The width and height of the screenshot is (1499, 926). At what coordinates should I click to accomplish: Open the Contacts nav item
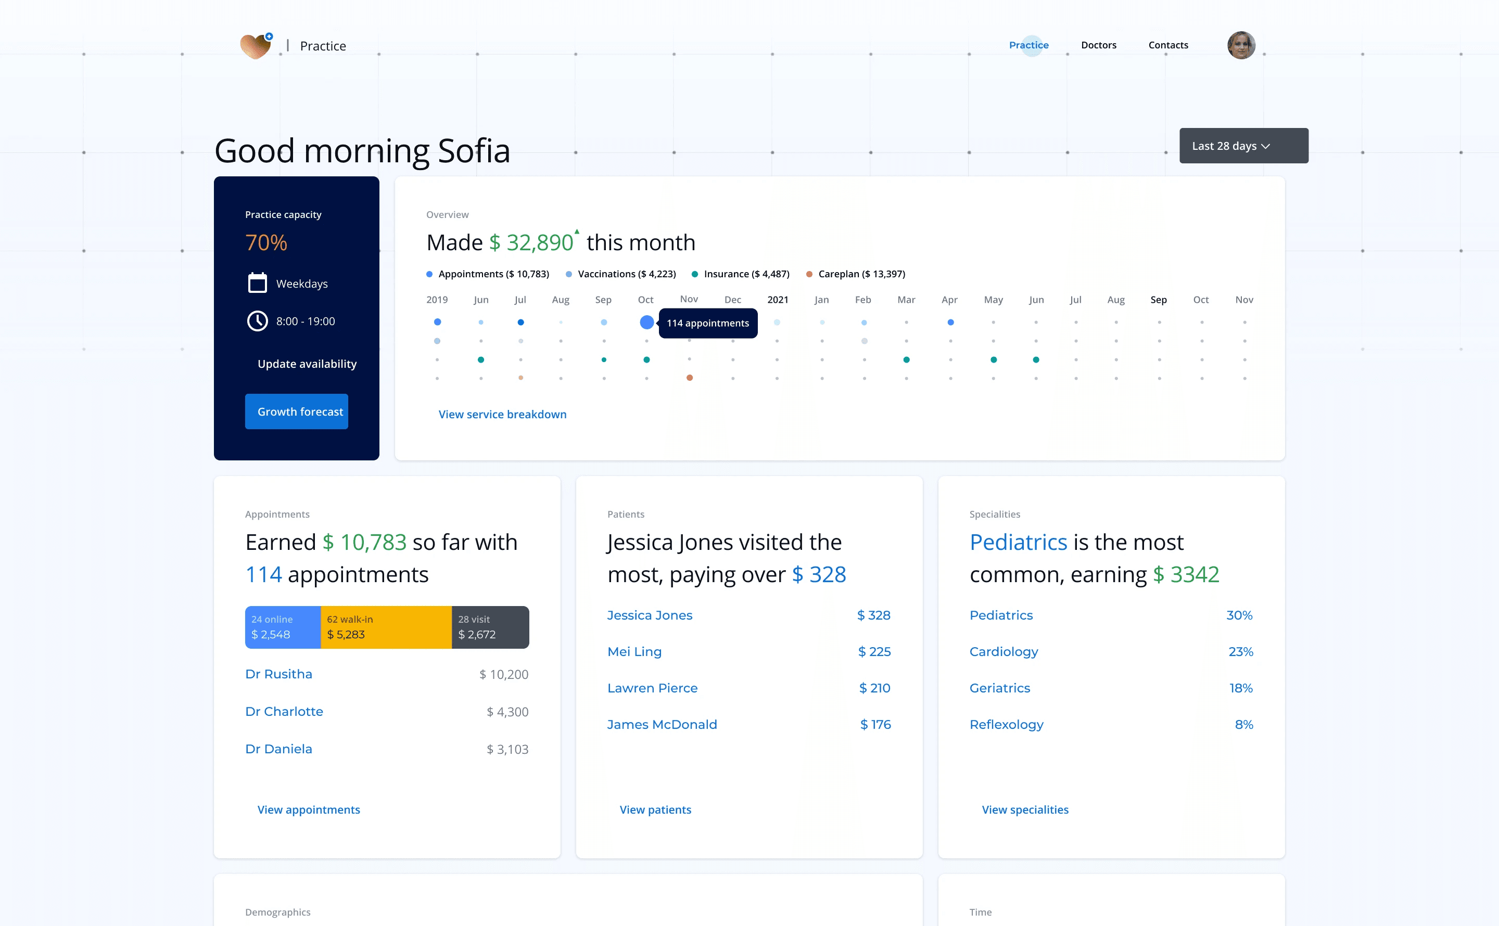coord(1167,45)
